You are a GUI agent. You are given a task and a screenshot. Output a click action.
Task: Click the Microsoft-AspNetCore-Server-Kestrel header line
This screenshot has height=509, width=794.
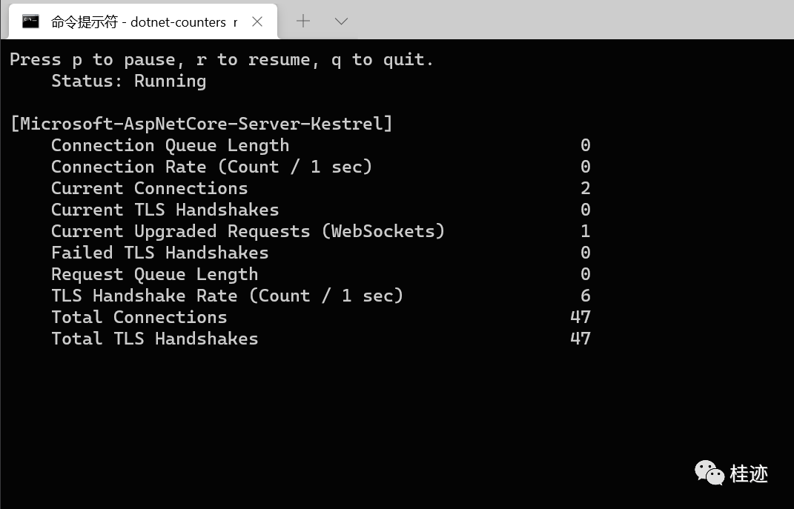point(201,123)
